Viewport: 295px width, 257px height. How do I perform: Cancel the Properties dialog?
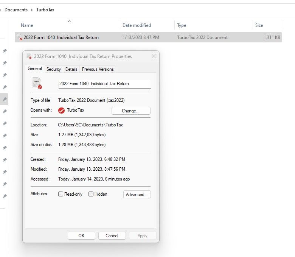112,235
